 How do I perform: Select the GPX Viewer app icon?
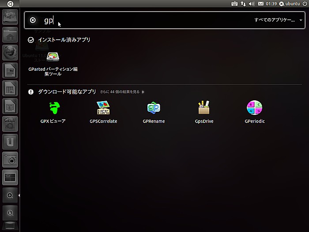(x=54, y=108)
